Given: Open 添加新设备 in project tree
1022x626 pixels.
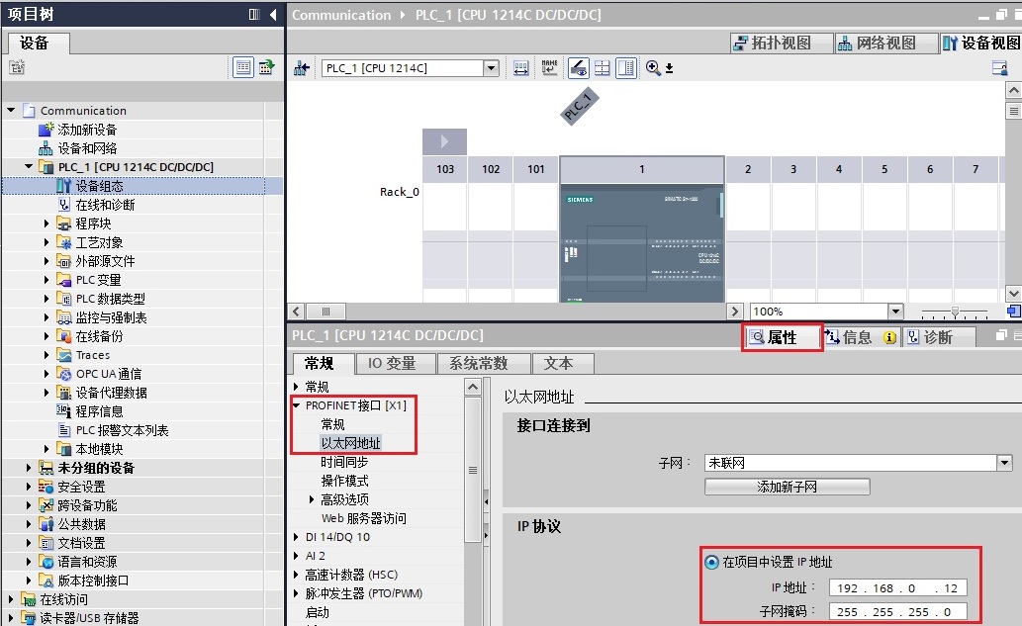Looking at the screenshot, I should pos(87,130).
